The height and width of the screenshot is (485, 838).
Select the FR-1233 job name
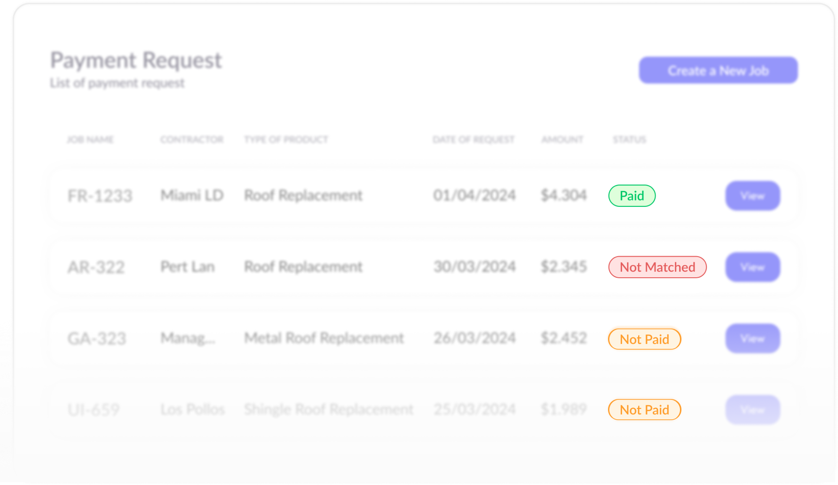[x=100, y=196]
